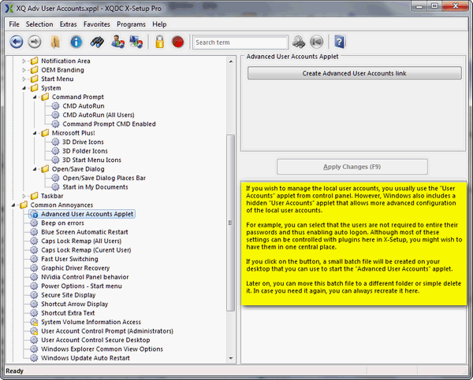This screenshot has height=380, width=473.
Task: Click gear icon of Windows Update Auto Restart
Action: coord(34,358)
